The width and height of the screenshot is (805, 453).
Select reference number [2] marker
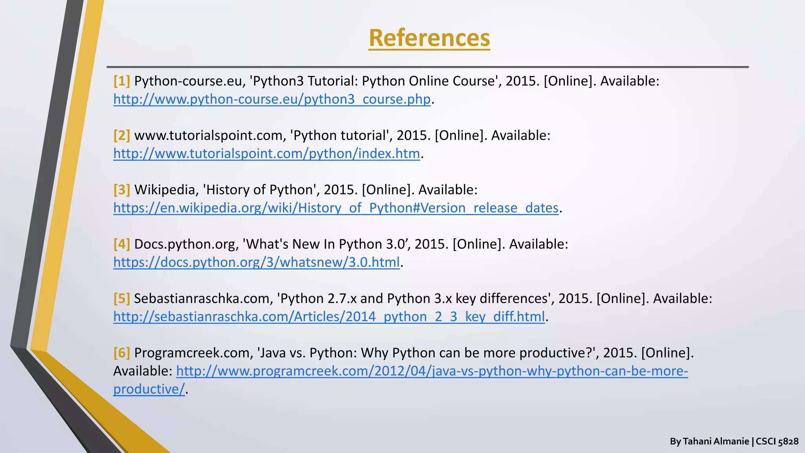pyautogui.click(x=121, y=135)
